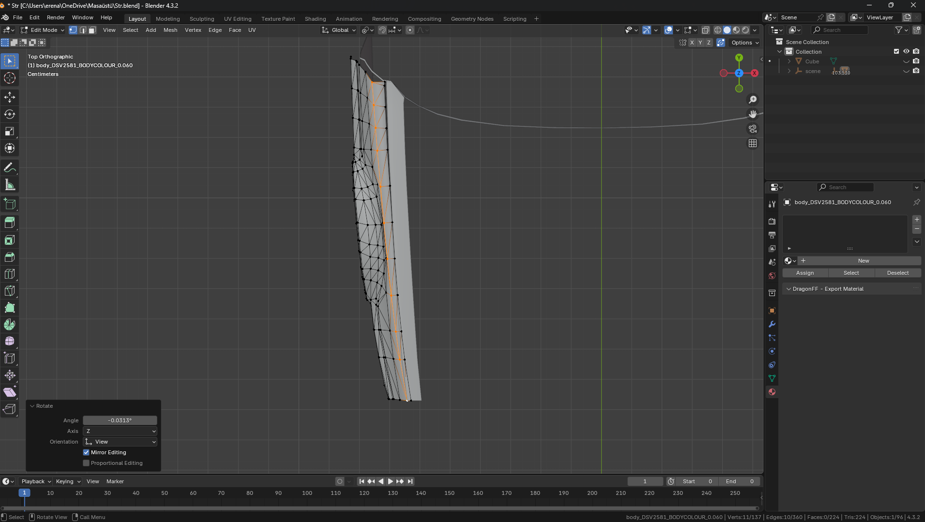Click the timeline Start frame field

(x=697, y=481)
